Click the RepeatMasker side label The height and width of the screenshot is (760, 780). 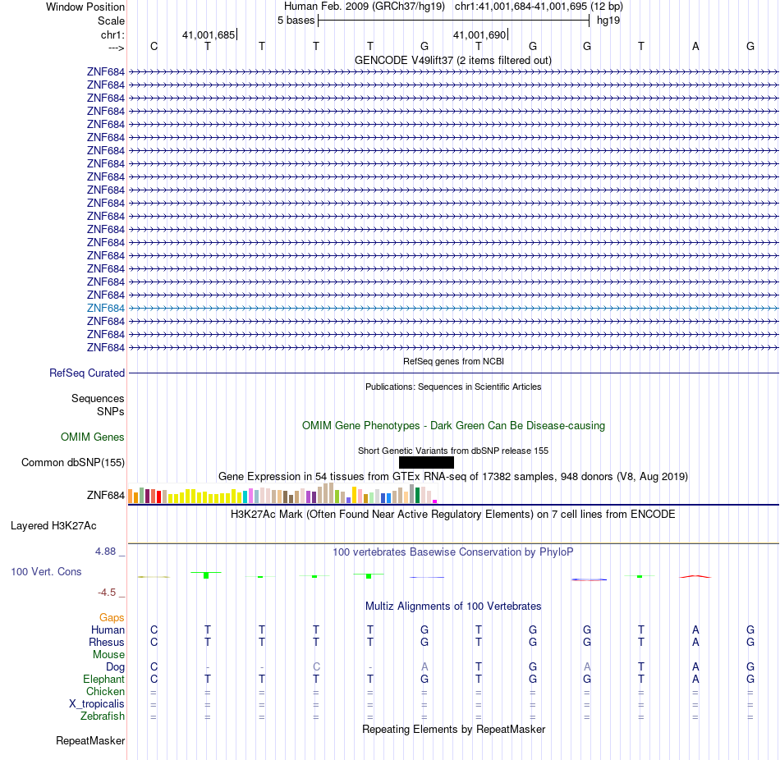[90, 740]
